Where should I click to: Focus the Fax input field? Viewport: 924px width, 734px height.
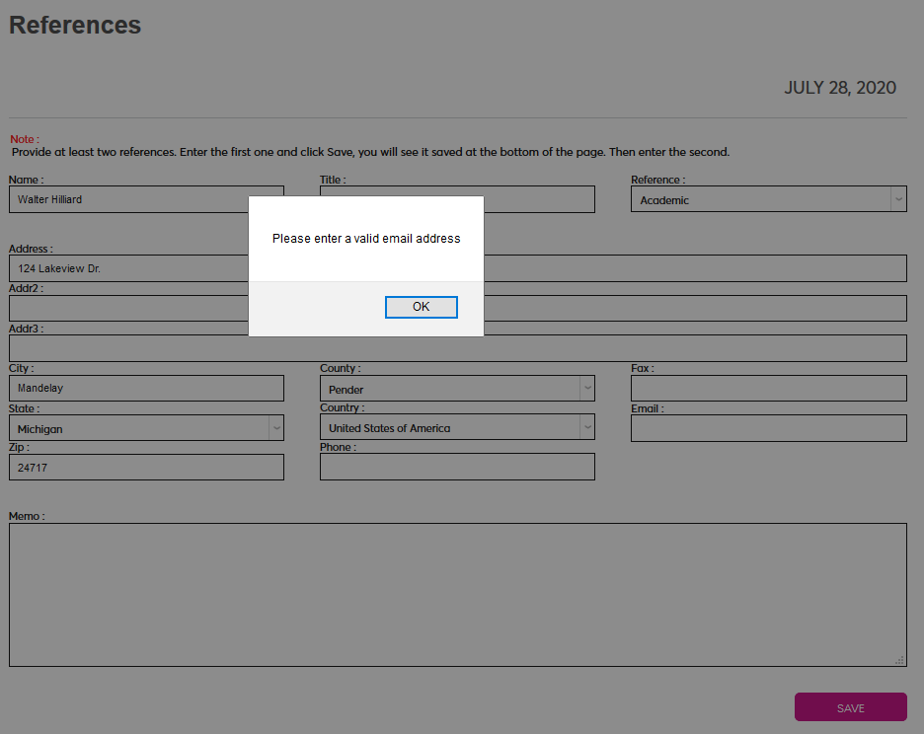[768, 388]
